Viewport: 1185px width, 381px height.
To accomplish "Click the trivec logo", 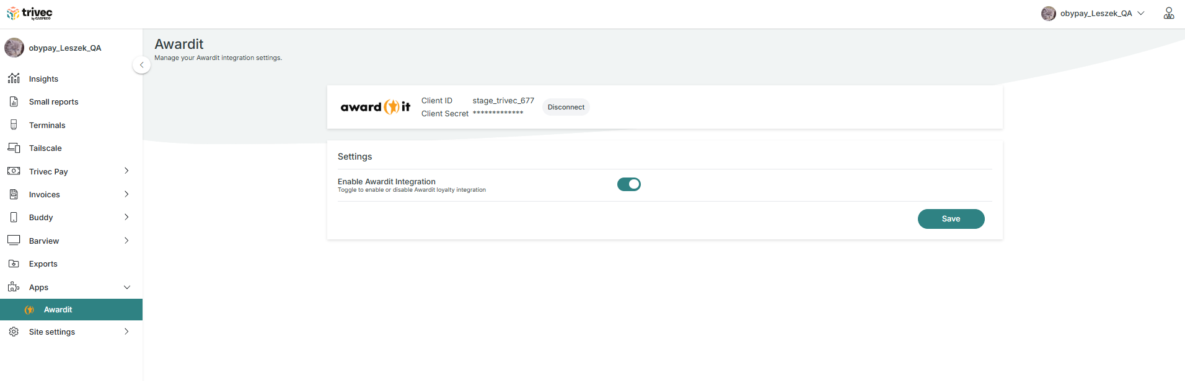I will (30, 13).
